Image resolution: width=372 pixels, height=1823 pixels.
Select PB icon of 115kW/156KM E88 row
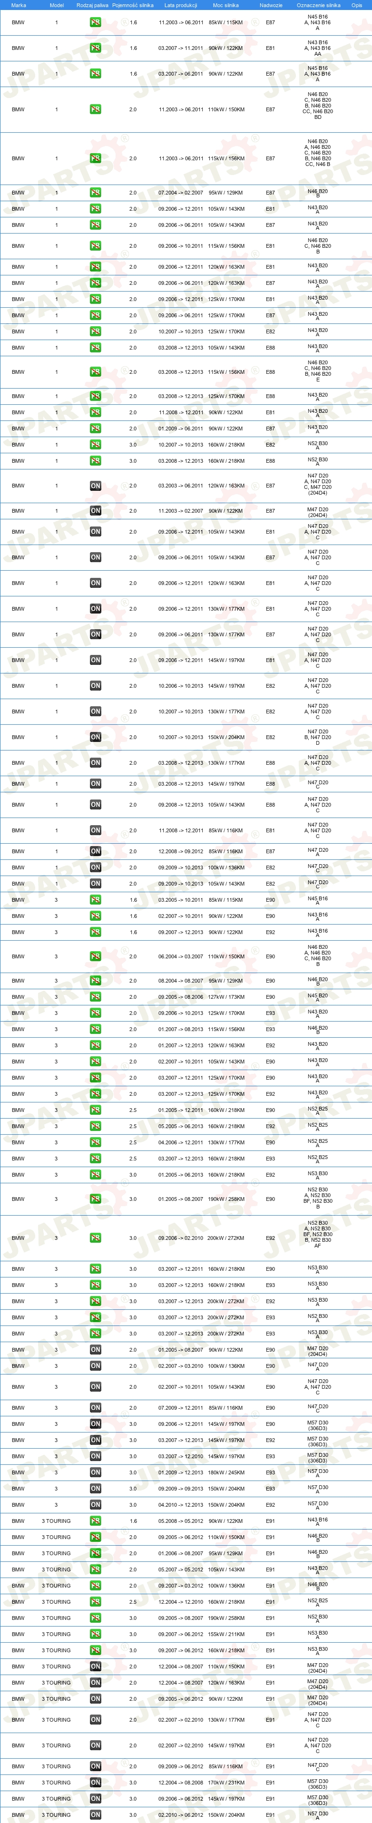[96, 371]
